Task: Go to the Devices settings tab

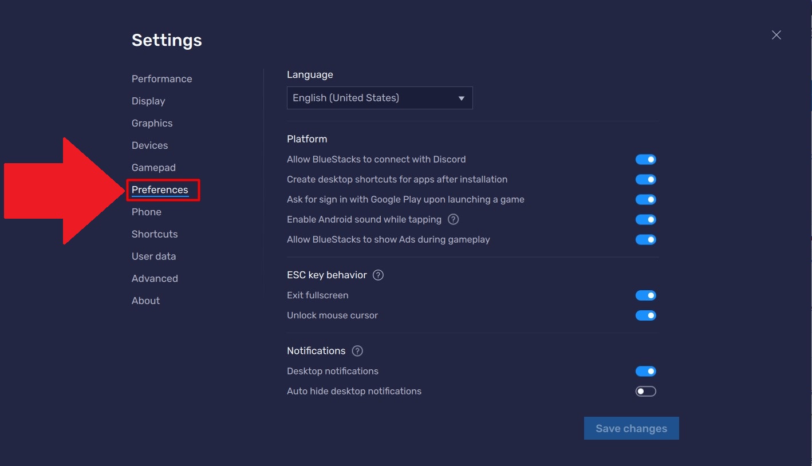Action: pos(149,145)
